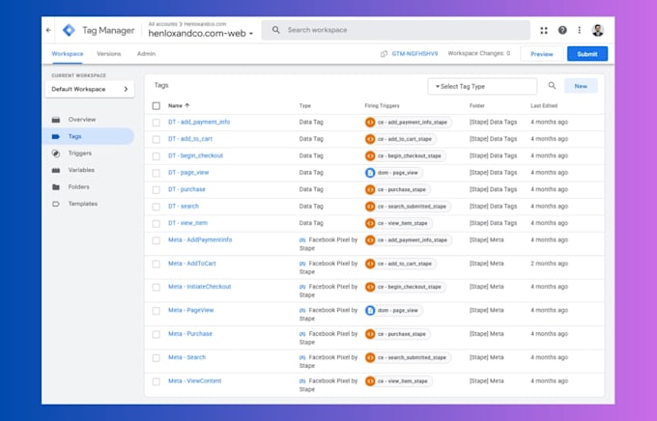The width and height of the screenshot is (657, 421).
Task: Click the Type column header
Action: click(x=305, y=106)
